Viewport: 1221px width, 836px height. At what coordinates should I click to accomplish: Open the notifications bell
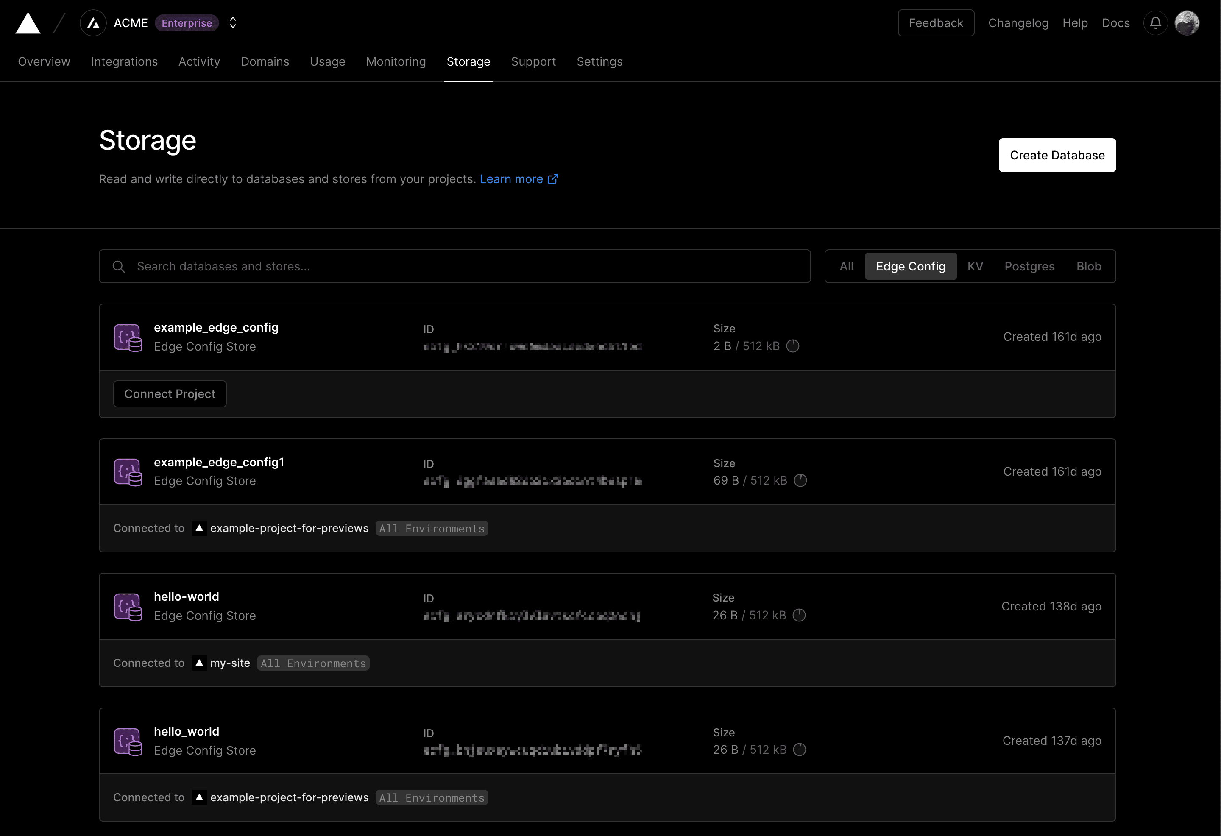1155,23
